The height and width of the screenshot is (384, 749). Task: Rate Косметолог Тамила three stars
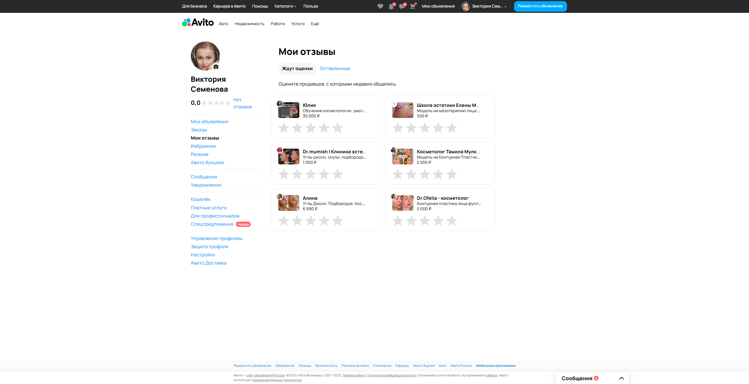point(425,174)
